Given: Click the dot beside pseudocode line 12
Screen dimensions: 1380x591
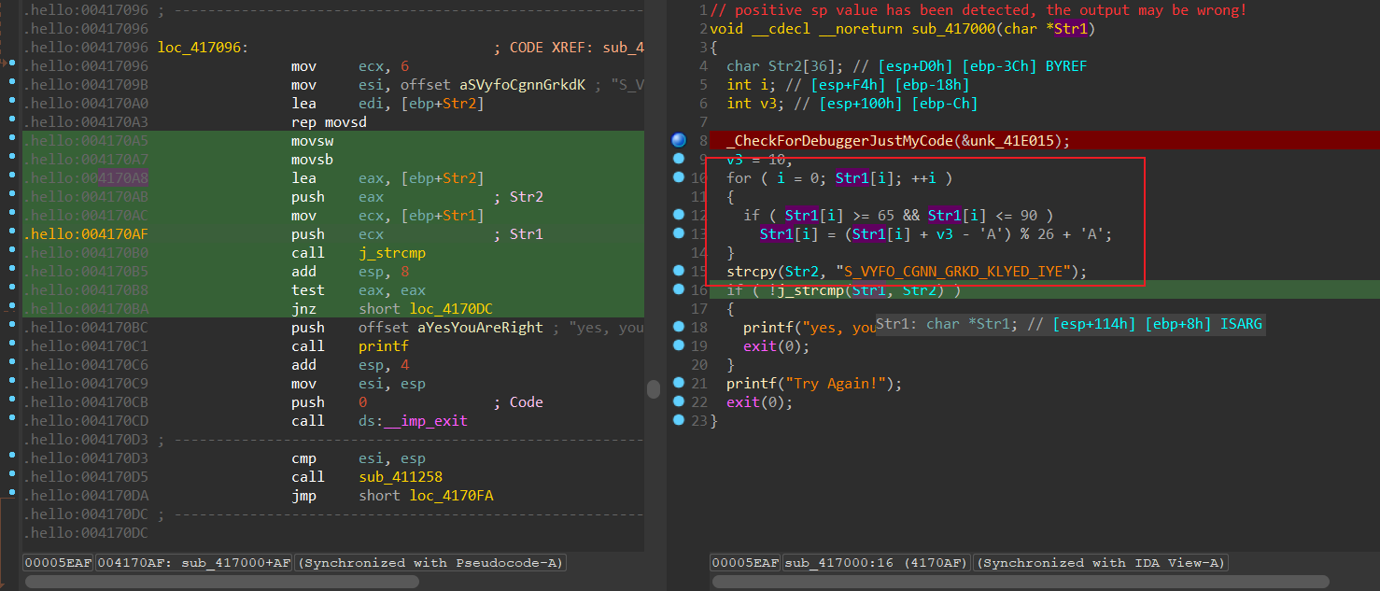Looking at the screenshot, I should [x=679, y=216].
